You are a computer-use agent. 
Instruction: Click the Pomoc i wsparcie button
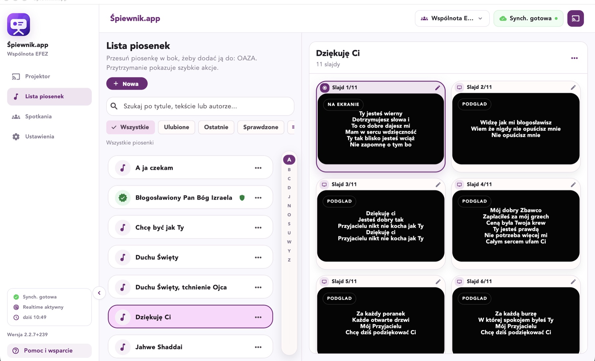(x=49, y=350)
